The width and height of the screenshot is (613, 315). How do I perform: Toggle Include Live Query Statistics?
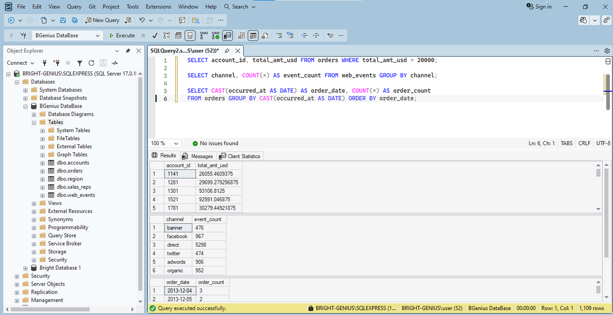(215, 36)
